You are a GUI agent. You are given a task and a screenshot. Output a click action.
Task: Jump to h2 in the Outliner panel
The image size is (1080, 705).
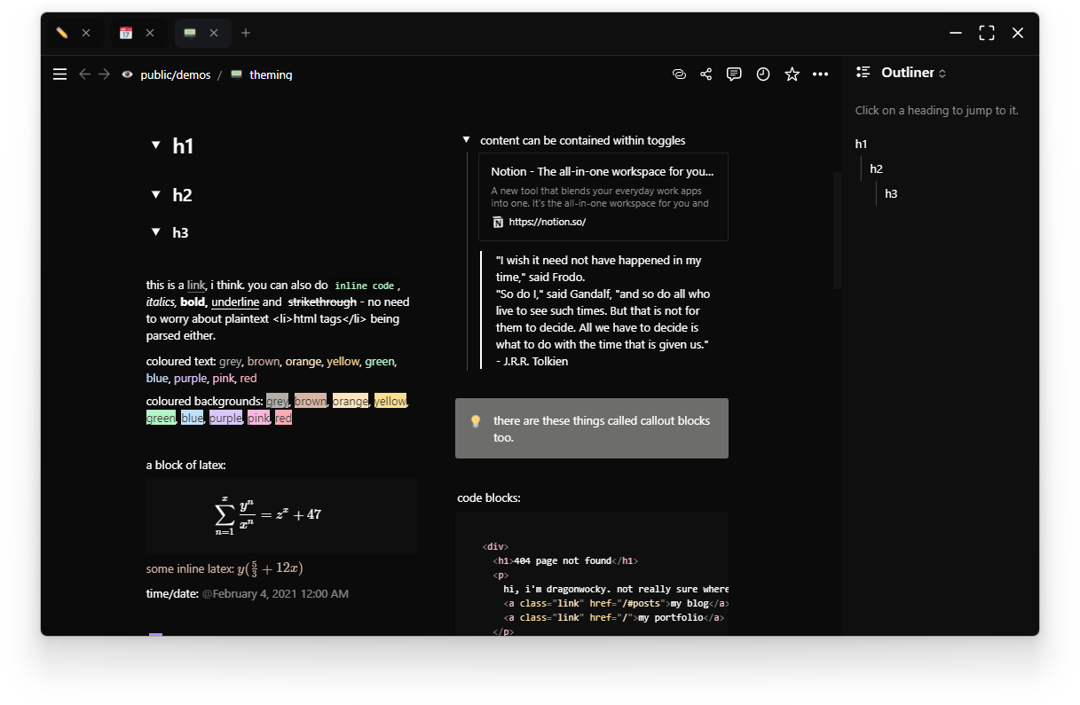click(x=876, y=168)
